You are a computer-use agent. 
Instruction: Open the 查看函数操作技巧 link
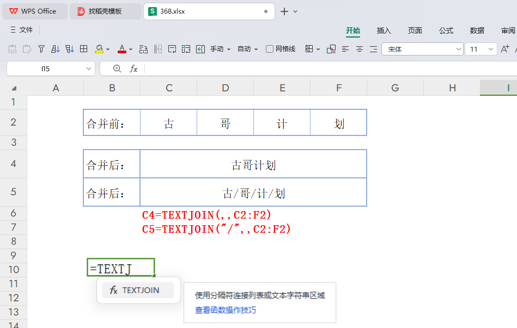[226, 310]
